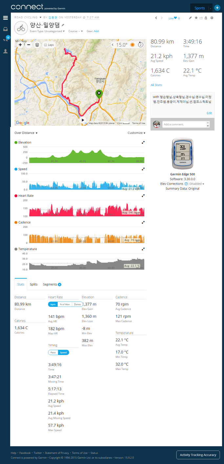Open the All Stats link
Image resolution: width=224 pixels, height=464 pixels.
click(x=156, y=85)
